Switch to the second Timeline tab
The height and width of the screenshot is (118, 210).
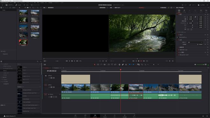(57, 68)
